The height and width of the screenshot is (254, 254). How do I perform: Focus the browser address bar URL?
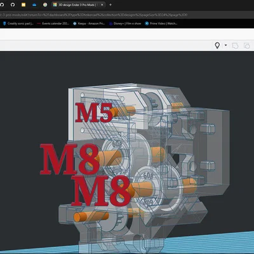point(93,15)
